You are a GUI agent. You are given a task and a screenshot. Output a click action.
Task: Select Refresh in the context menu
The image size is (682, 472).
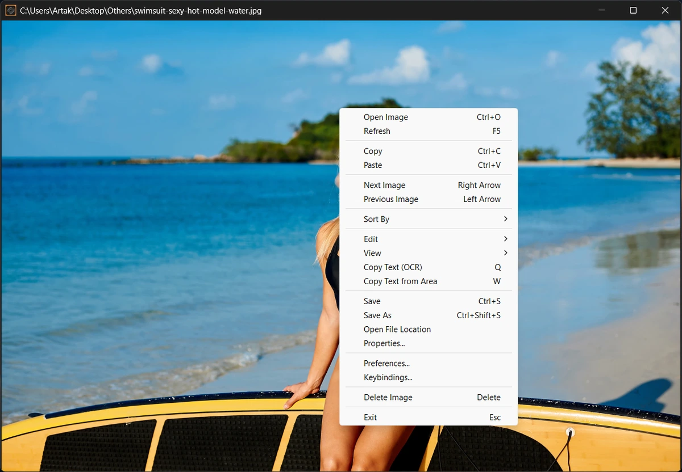[429, 131]
